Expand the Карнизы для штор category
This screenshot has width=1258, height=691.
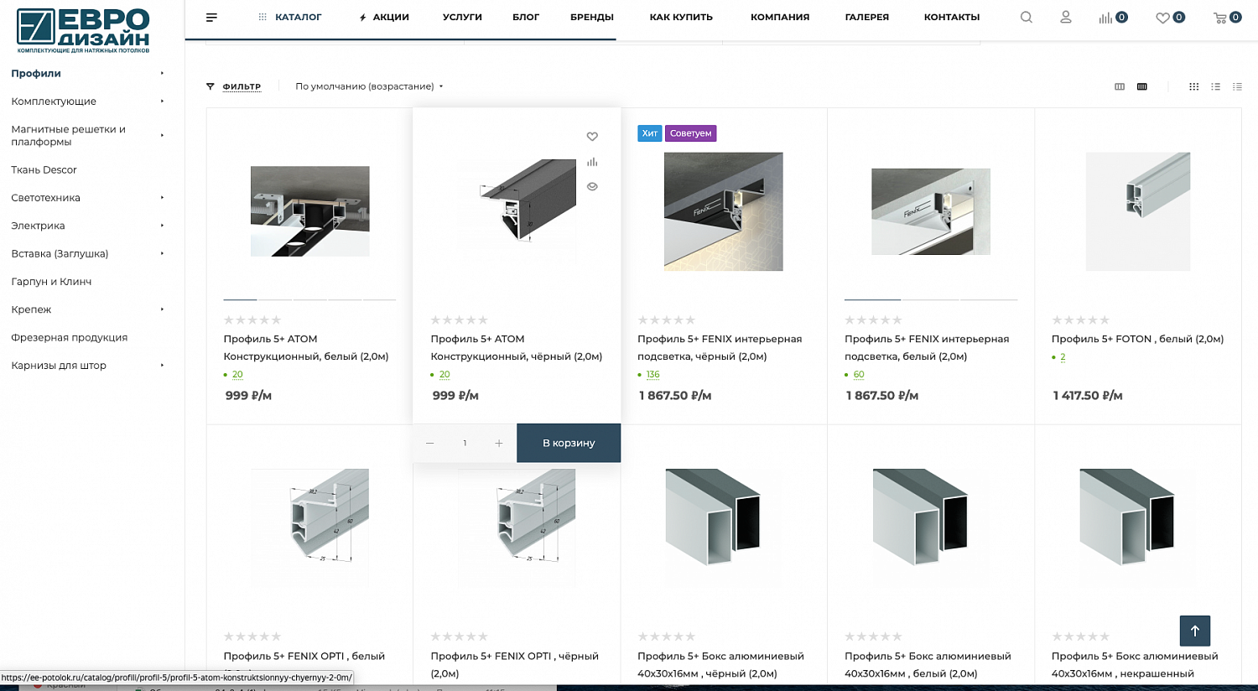pos(162,366)
